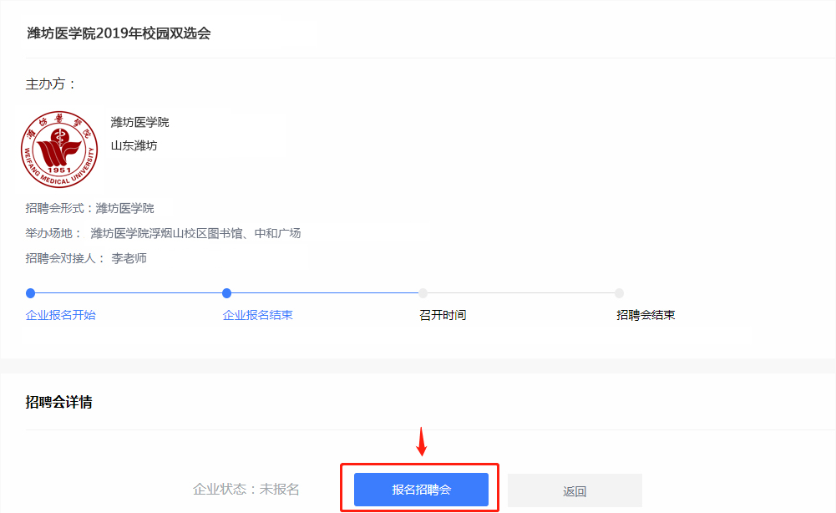This screenshot has height=513, width=836.
Task: Click the 召开时间 stage label
Action: tap(443, 316)
